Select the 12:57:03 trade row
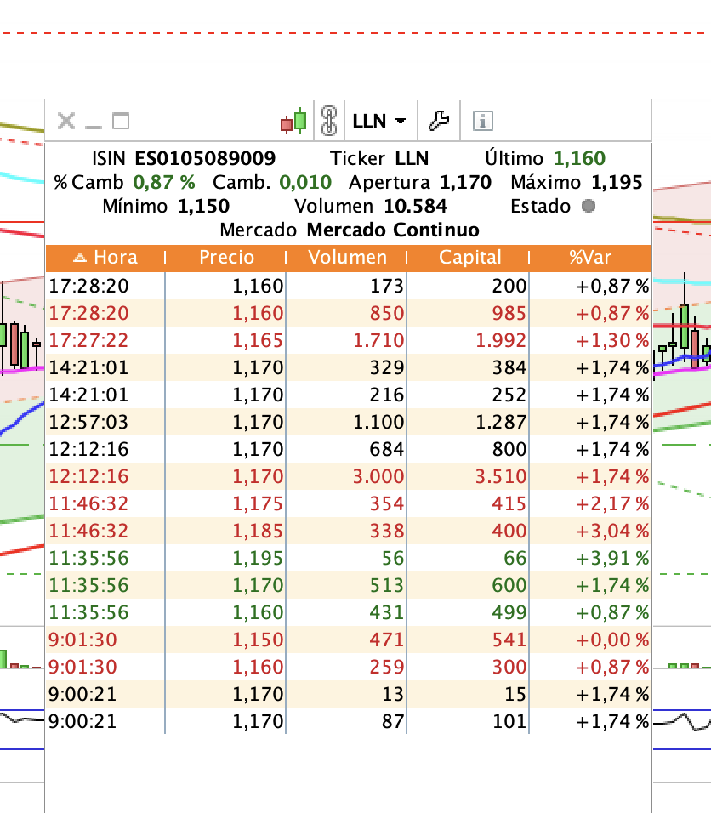The width and height of the screenshot is (711, 813). tap(349, 422)
